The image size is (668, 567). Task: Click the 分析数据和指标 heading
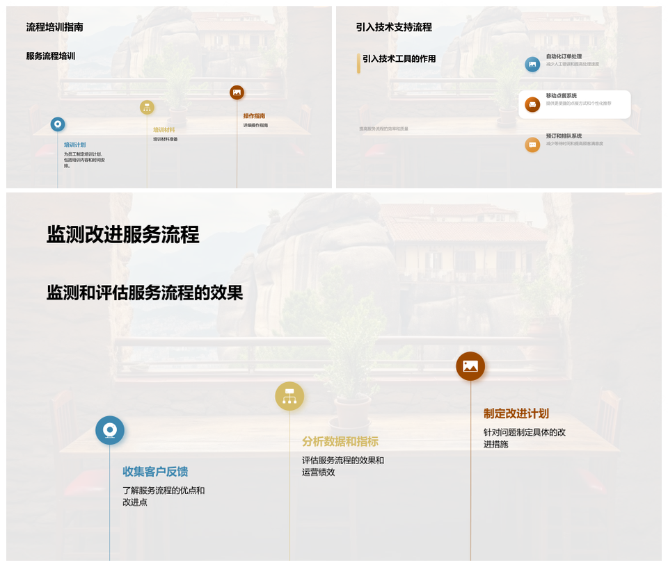coord(340,441)
